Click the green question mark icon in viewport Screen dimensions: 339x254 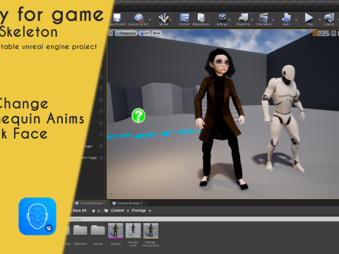tap(138, 116)
